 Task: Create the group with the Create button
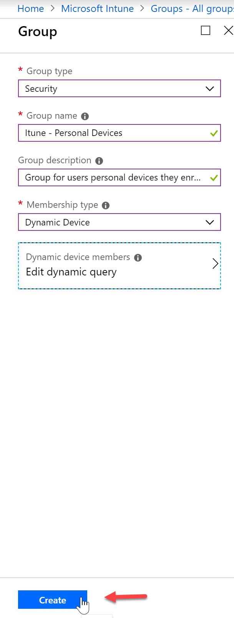53,600
